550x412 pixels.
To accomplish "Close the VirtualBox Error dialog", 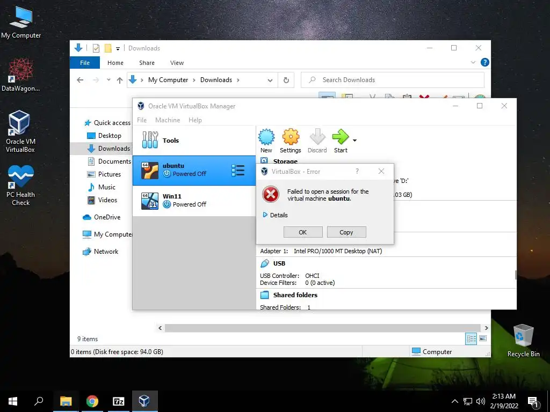I will pos(381,171).
